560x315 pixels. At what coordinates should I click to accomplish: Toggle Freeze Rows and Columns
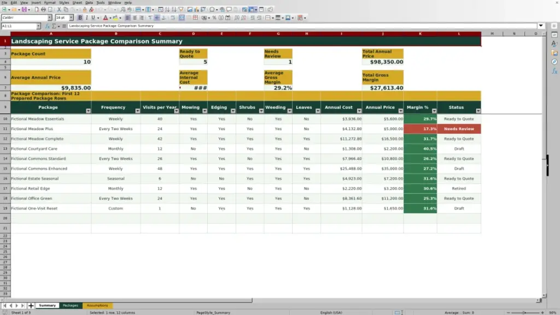click(x=252, y=10)
